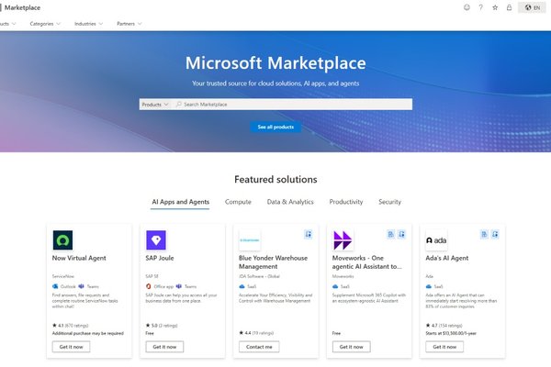
Task: Click Get it now for Moveworks
Action: click(351, 347)
